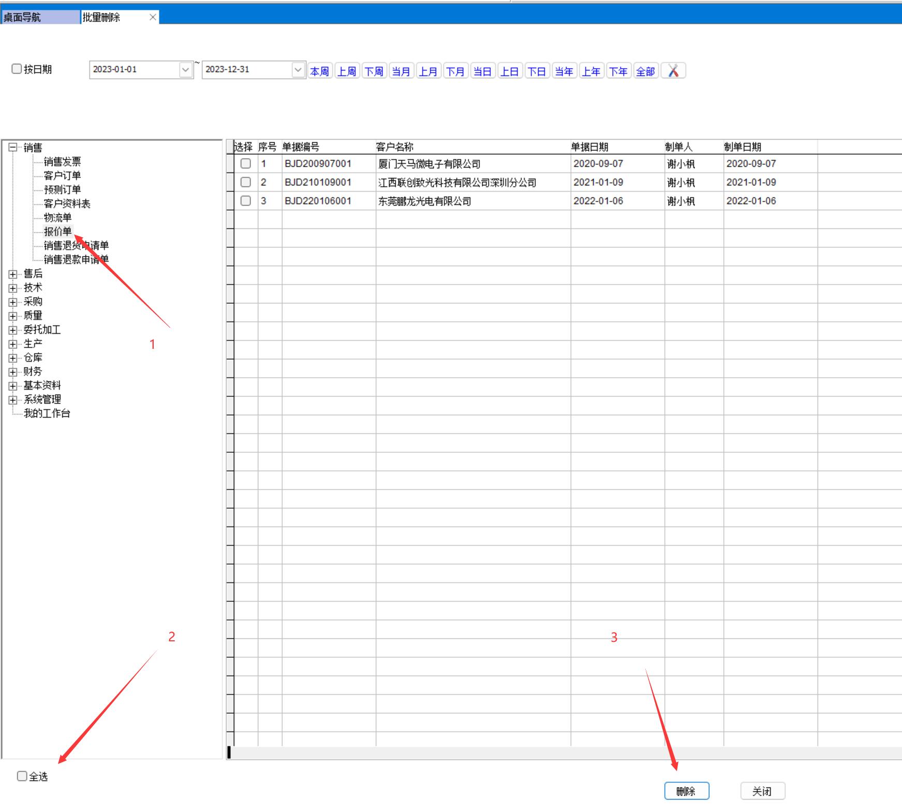Click the clear filter tools icon
The image size is (902, 808).
[673, 71]
